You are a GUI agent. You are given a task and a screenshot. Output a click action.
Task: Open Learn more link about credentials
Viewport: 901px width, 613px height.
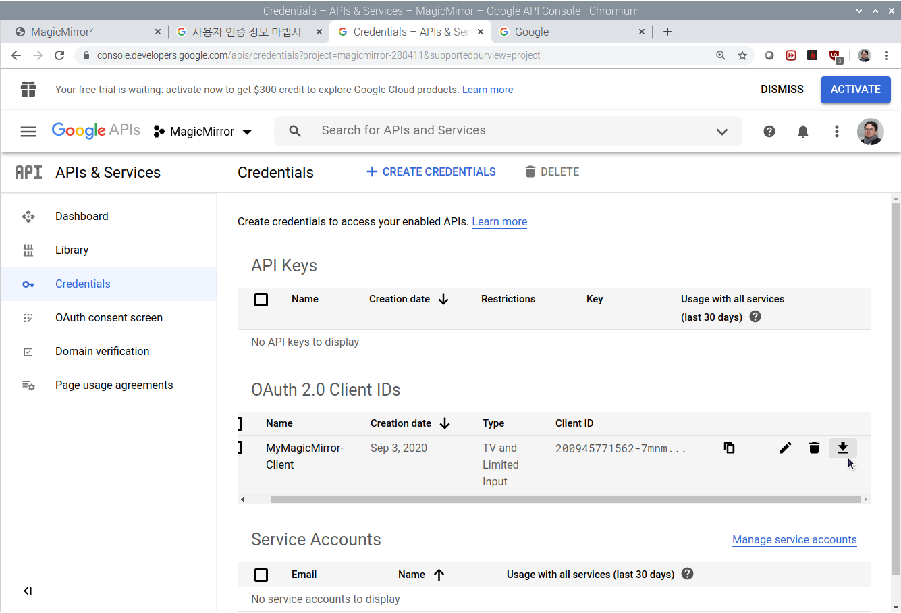tap(499, 221)
